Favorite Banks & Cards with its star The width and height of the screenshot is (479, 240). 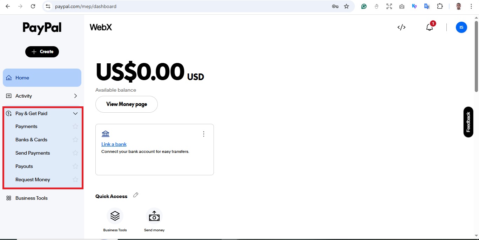(x=75, y=140)
